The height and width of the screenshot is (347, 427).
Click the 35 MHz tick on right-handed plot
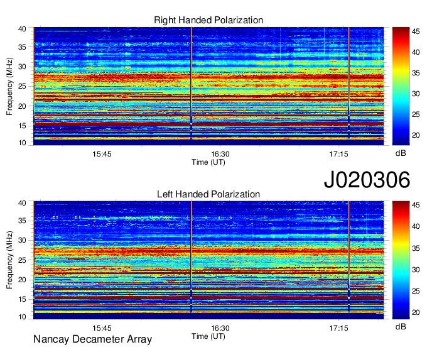pyautogui.click(x=23, y=47)
